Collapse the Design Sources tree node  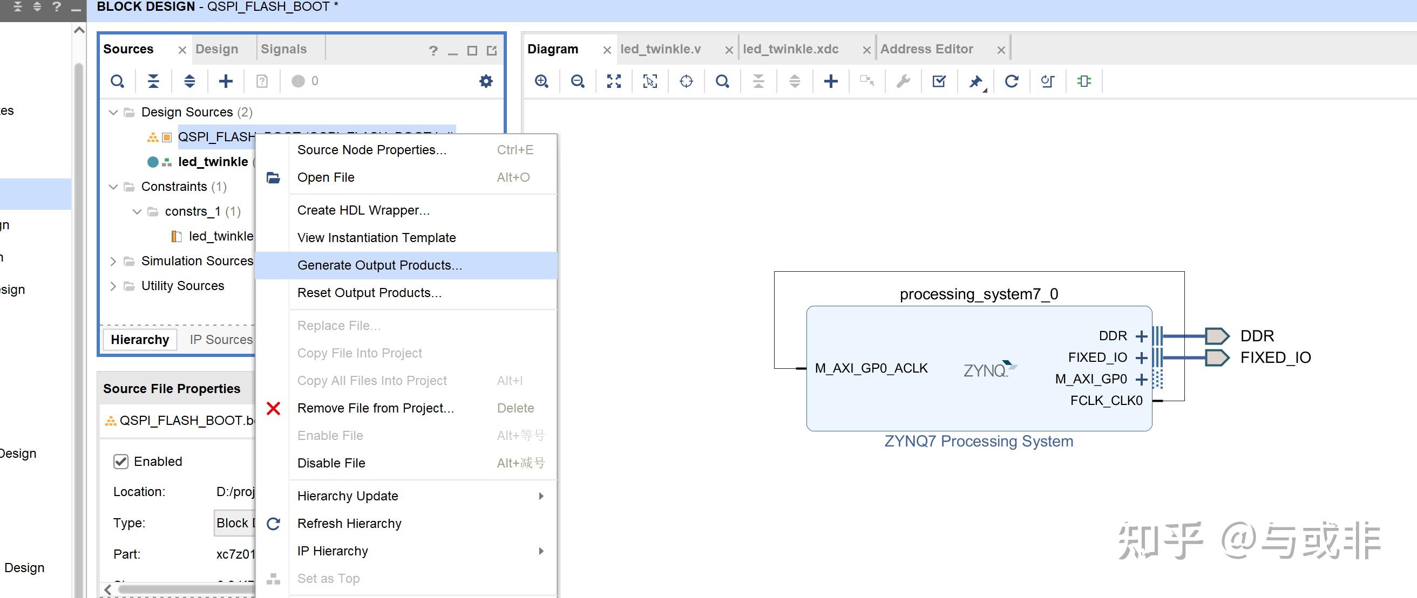(x=113, y=112)
